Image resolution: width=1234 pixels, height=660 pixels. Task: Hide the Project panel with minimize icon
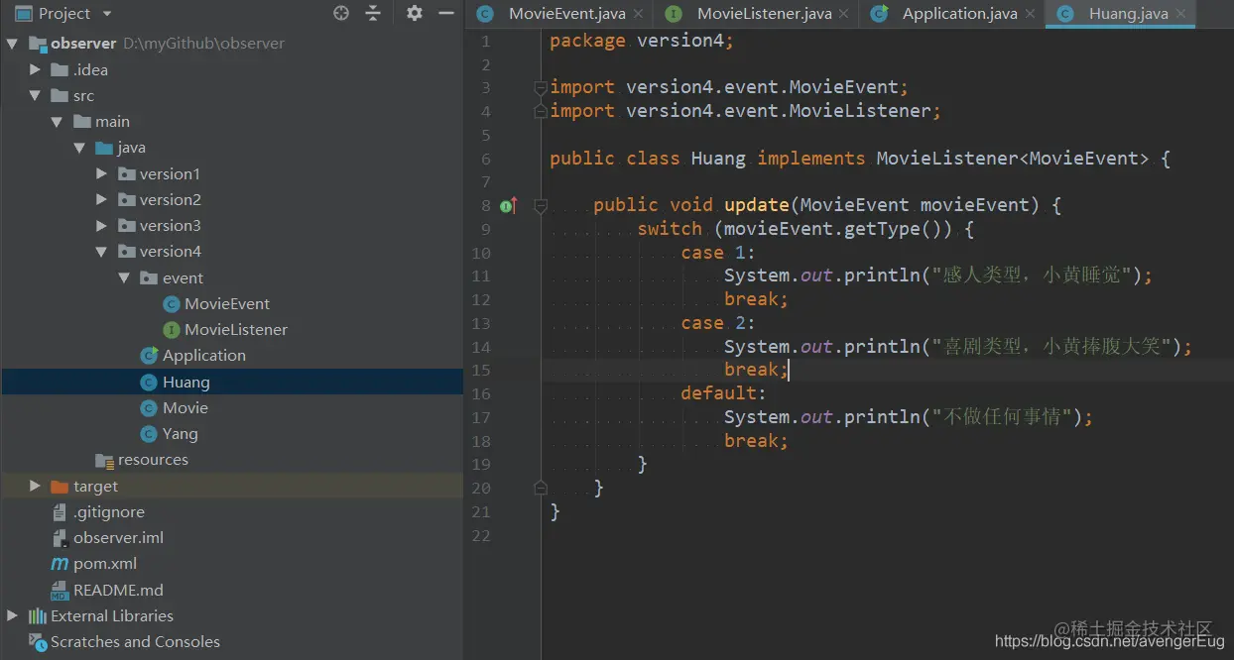pos(446,13)
